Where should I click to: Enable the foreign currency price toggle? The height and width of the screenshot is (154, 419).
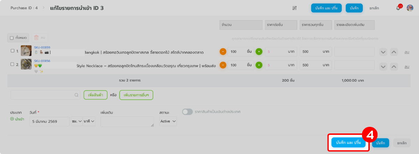(188, 112)
